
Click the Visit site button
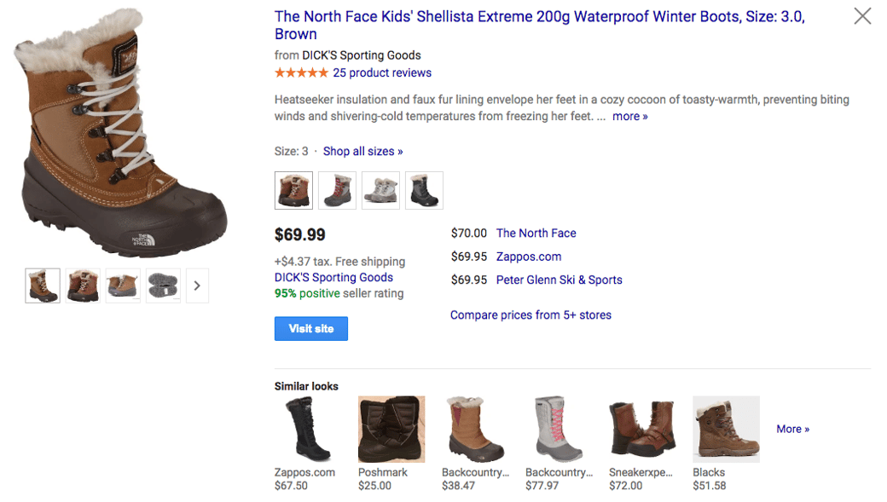(x=310, y=328)
